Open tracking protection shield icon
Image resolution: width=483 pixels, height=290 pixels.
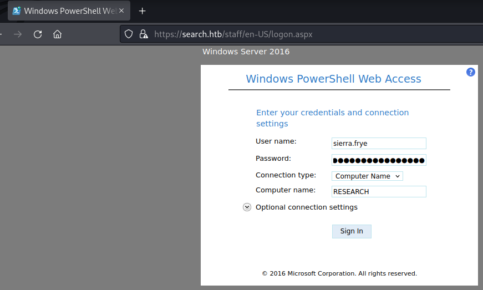(x=129, y=34)
